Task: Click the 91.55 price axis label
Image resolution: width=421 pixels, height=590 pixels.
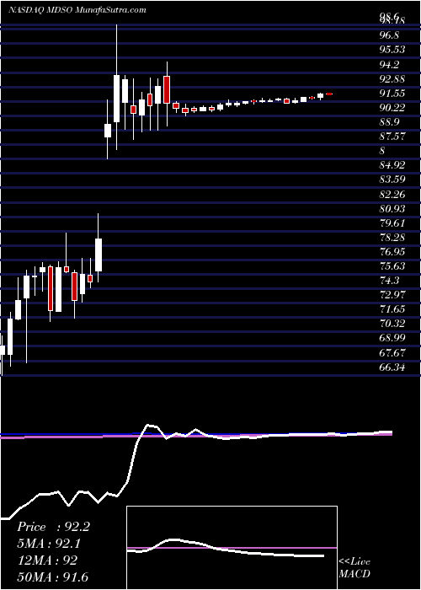Action: pos(392,94)
